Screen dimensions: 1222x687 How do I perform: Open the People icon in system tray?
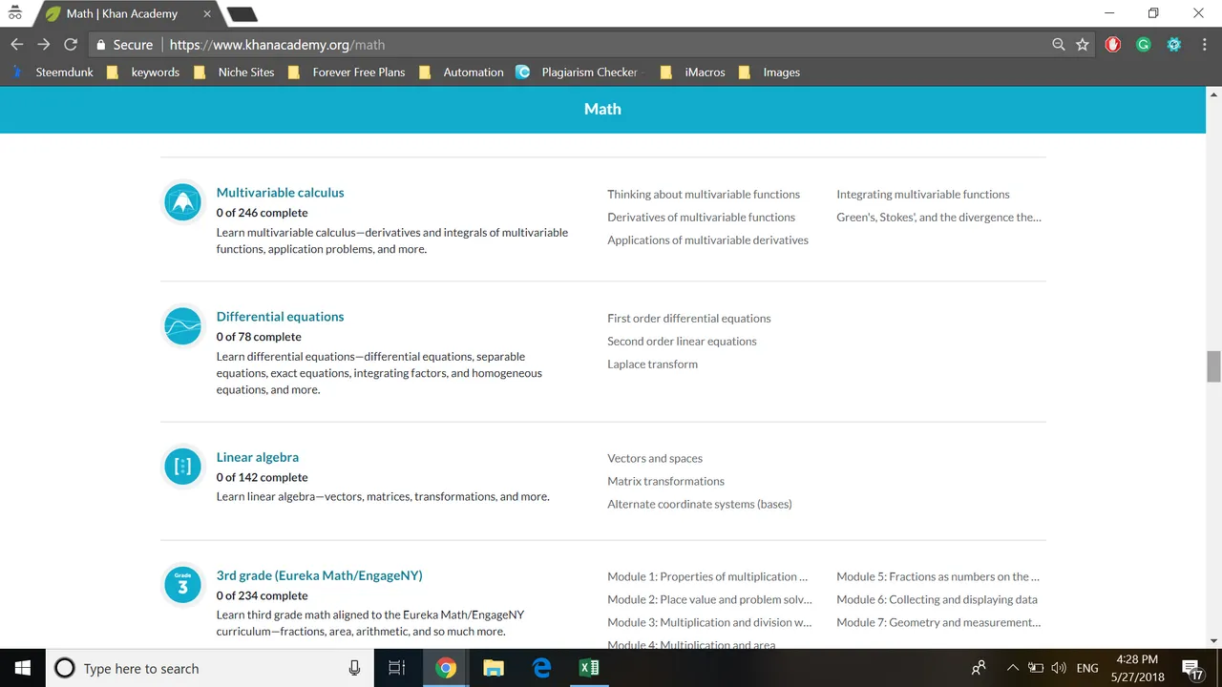[979, 668]
